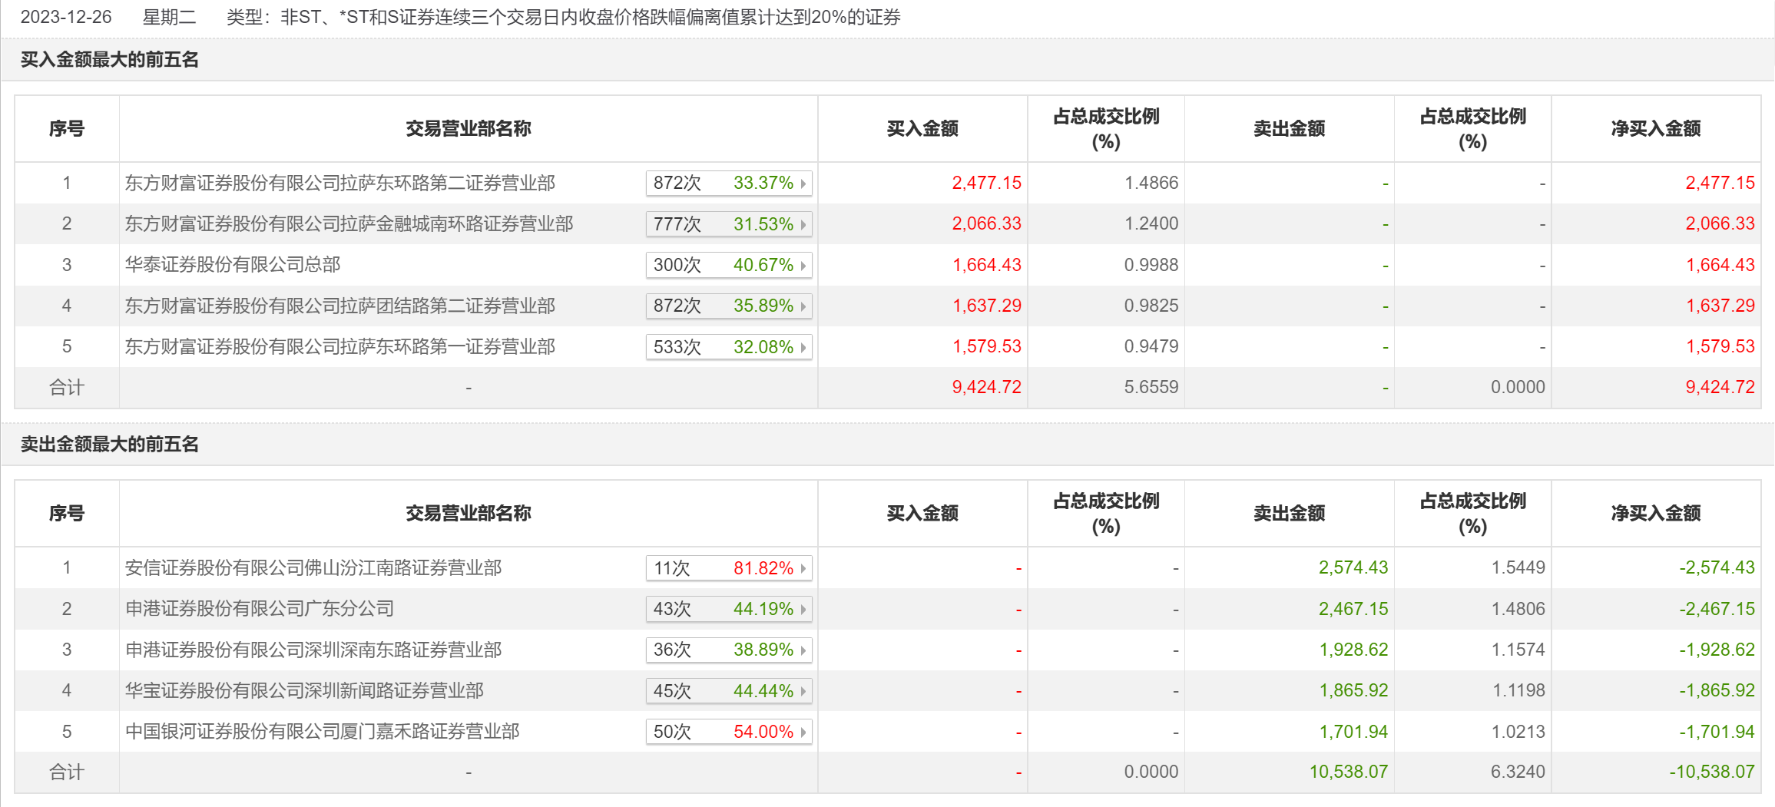Click the net total -10,538.07
This screenshot has width=1775, height=807.
(1712, 772)
